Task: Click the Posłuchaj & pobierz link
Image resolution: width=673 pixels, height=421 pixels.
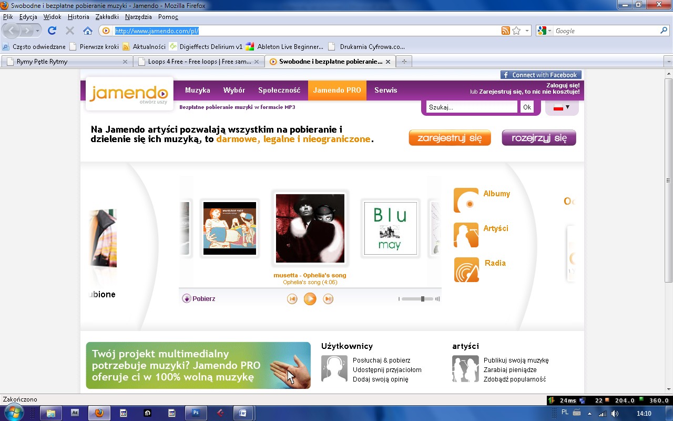Action: point(382,360)
